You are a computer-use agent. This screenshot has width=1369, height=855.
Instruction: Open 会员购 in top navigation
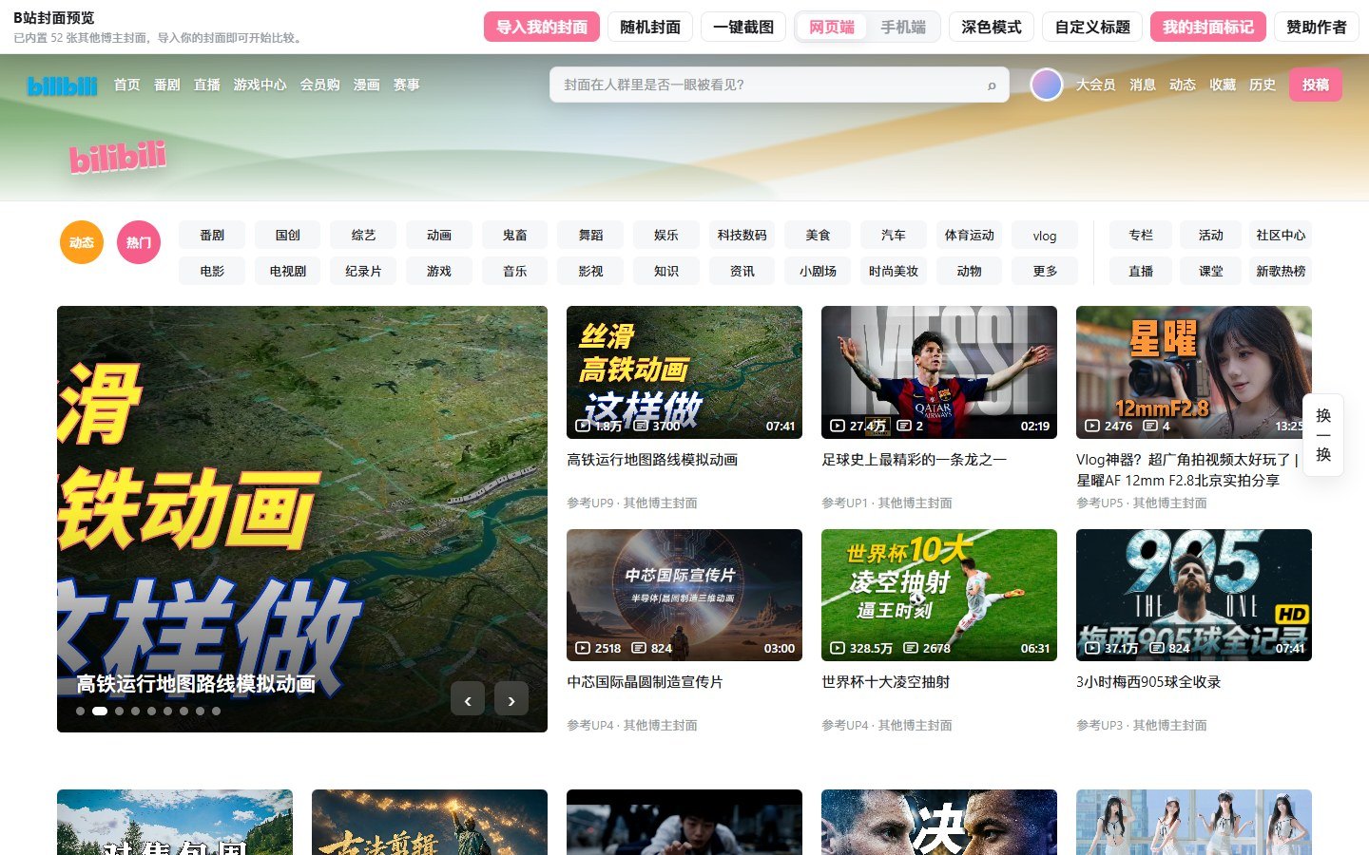[x=320, y=85]
